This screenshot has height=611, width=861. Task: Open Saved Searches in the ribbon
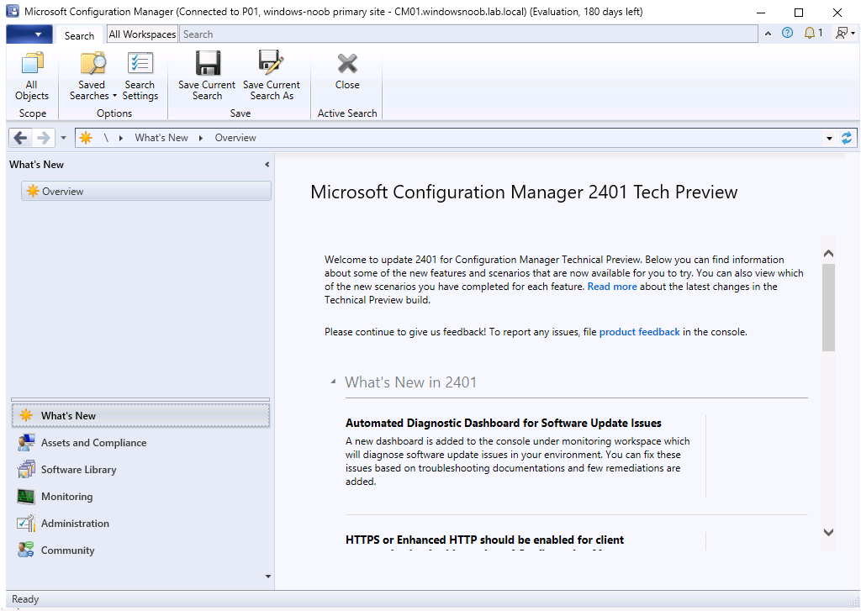pos(92,76)
